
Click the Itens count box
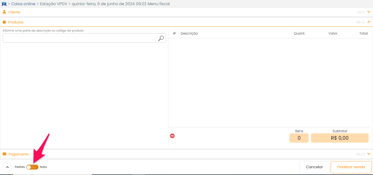click(299, 138)
